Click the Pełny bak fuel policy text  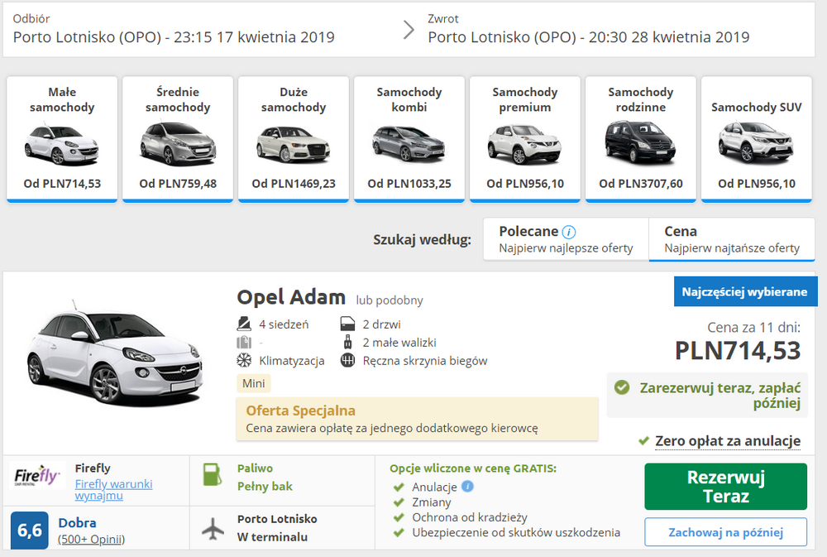(265, 487)
